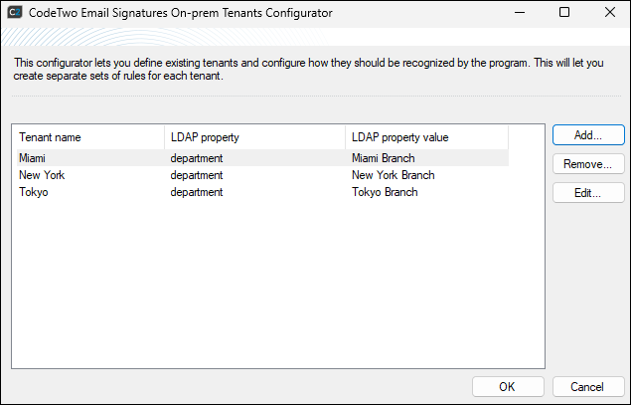Minimize the Tenants Configurator window
This screenshot has width=631, height=405.
(518, 13)
